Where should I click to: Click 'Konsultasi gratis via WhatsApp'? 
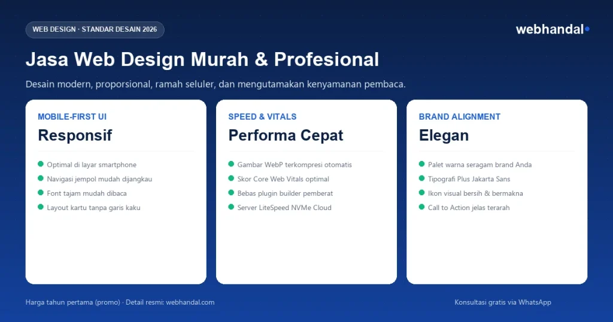point(503,302)
